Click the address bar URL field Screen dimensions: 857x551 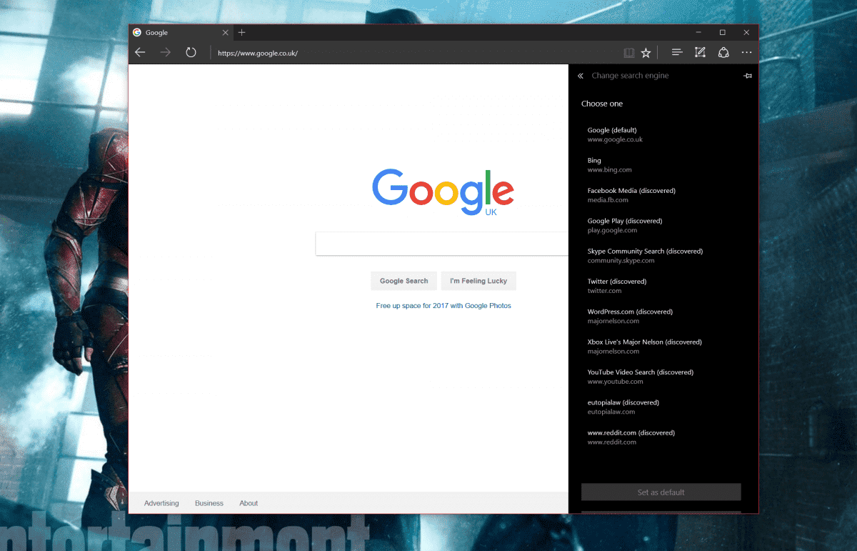click(414, 53)
